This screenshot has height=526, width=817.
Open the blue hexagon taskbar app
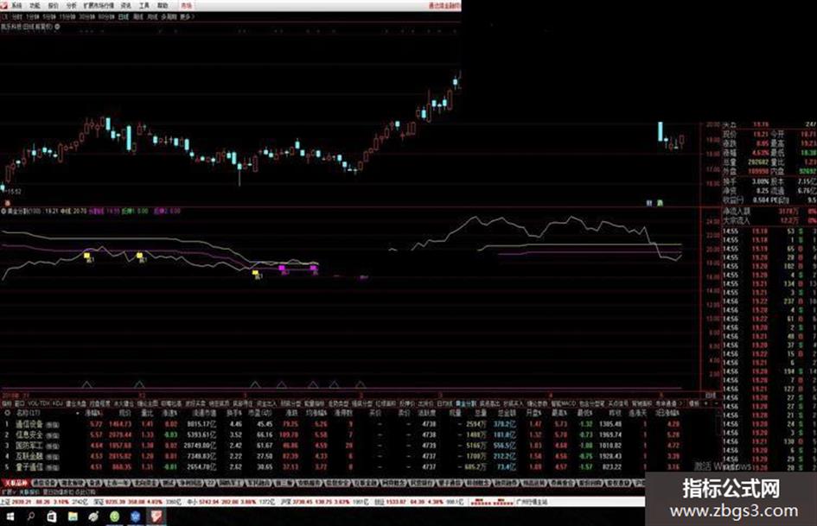(136, 516)
